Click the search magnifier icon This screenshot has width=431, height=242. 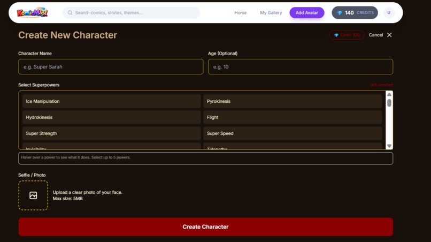[x=70, y=13]
